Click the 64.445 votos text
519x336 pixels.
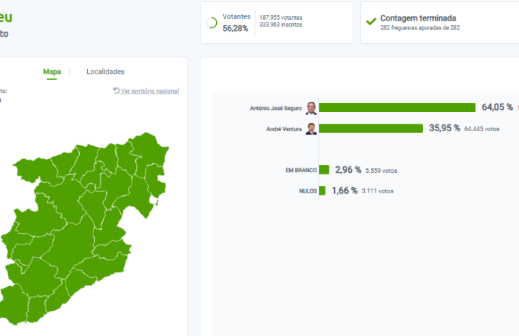click(x=482, y=129)
